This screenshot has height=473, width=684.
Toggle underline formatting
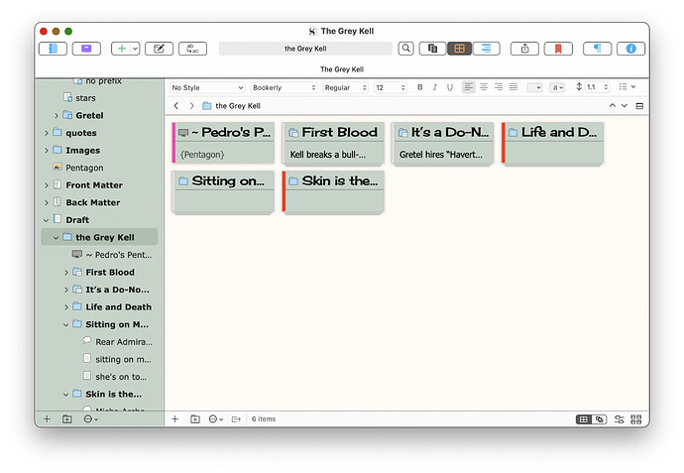[450, 87]
